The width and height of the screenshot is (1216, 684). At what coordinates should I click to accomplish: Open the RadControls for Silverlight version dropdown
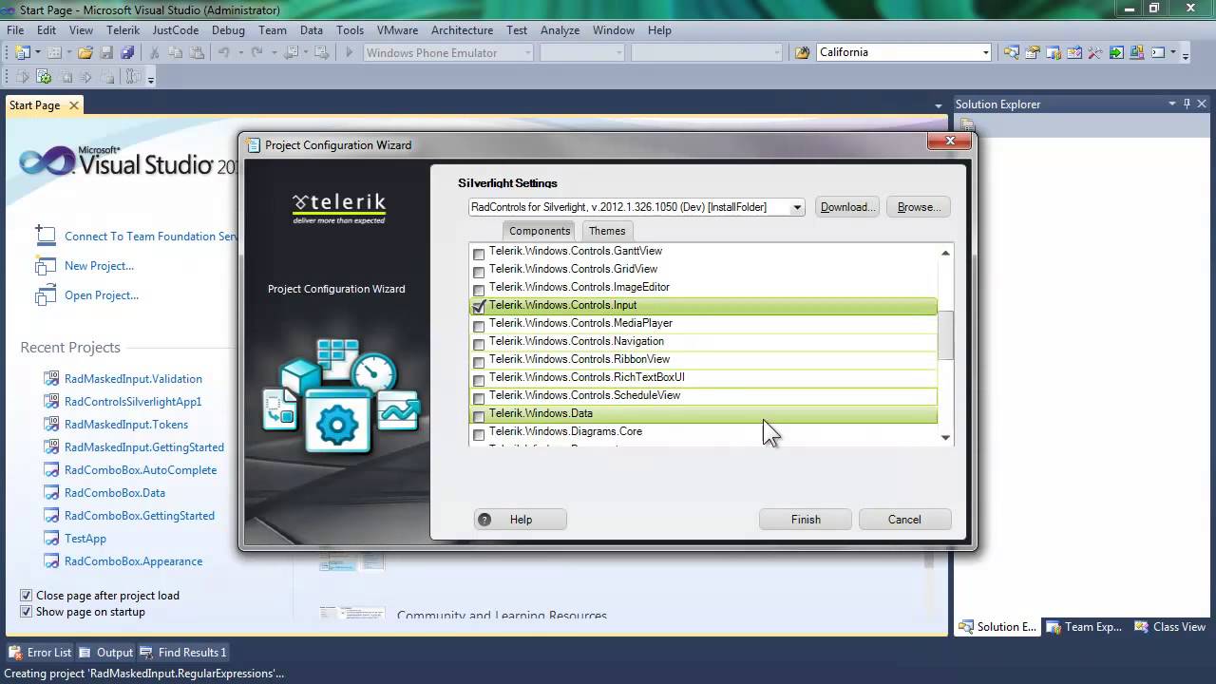click(797, 207)
